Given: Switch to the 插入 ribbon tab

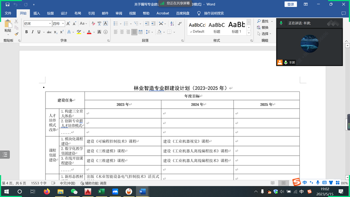Looking at the screenshot, I should (x=37, y=13).
